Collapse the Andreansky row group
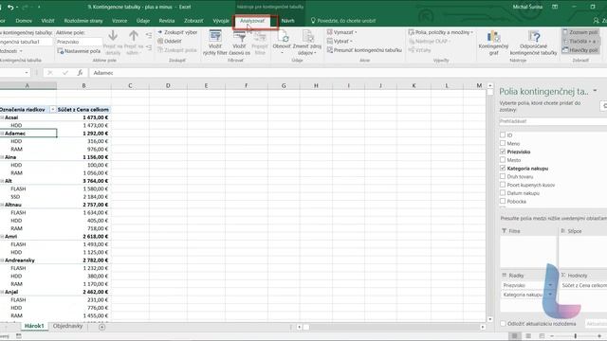Screen dimensions: 607x341 (2, 260)
